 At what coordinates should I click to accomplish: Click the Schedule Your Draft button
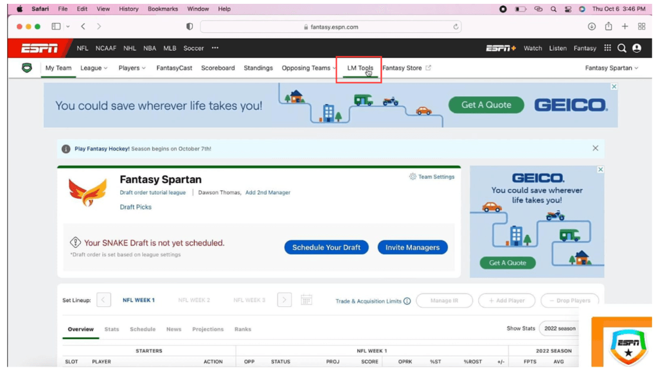326,247
